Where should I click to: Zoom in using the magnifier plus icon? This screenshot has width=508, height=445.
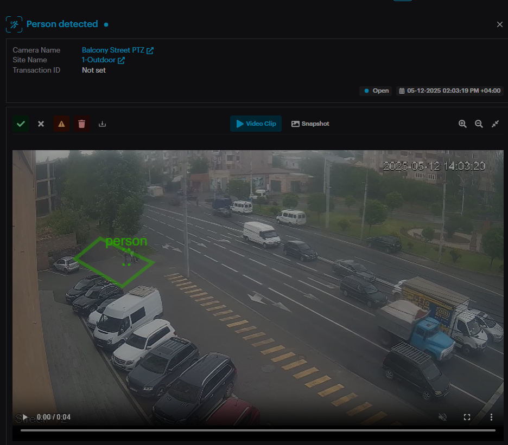[462, 124]
